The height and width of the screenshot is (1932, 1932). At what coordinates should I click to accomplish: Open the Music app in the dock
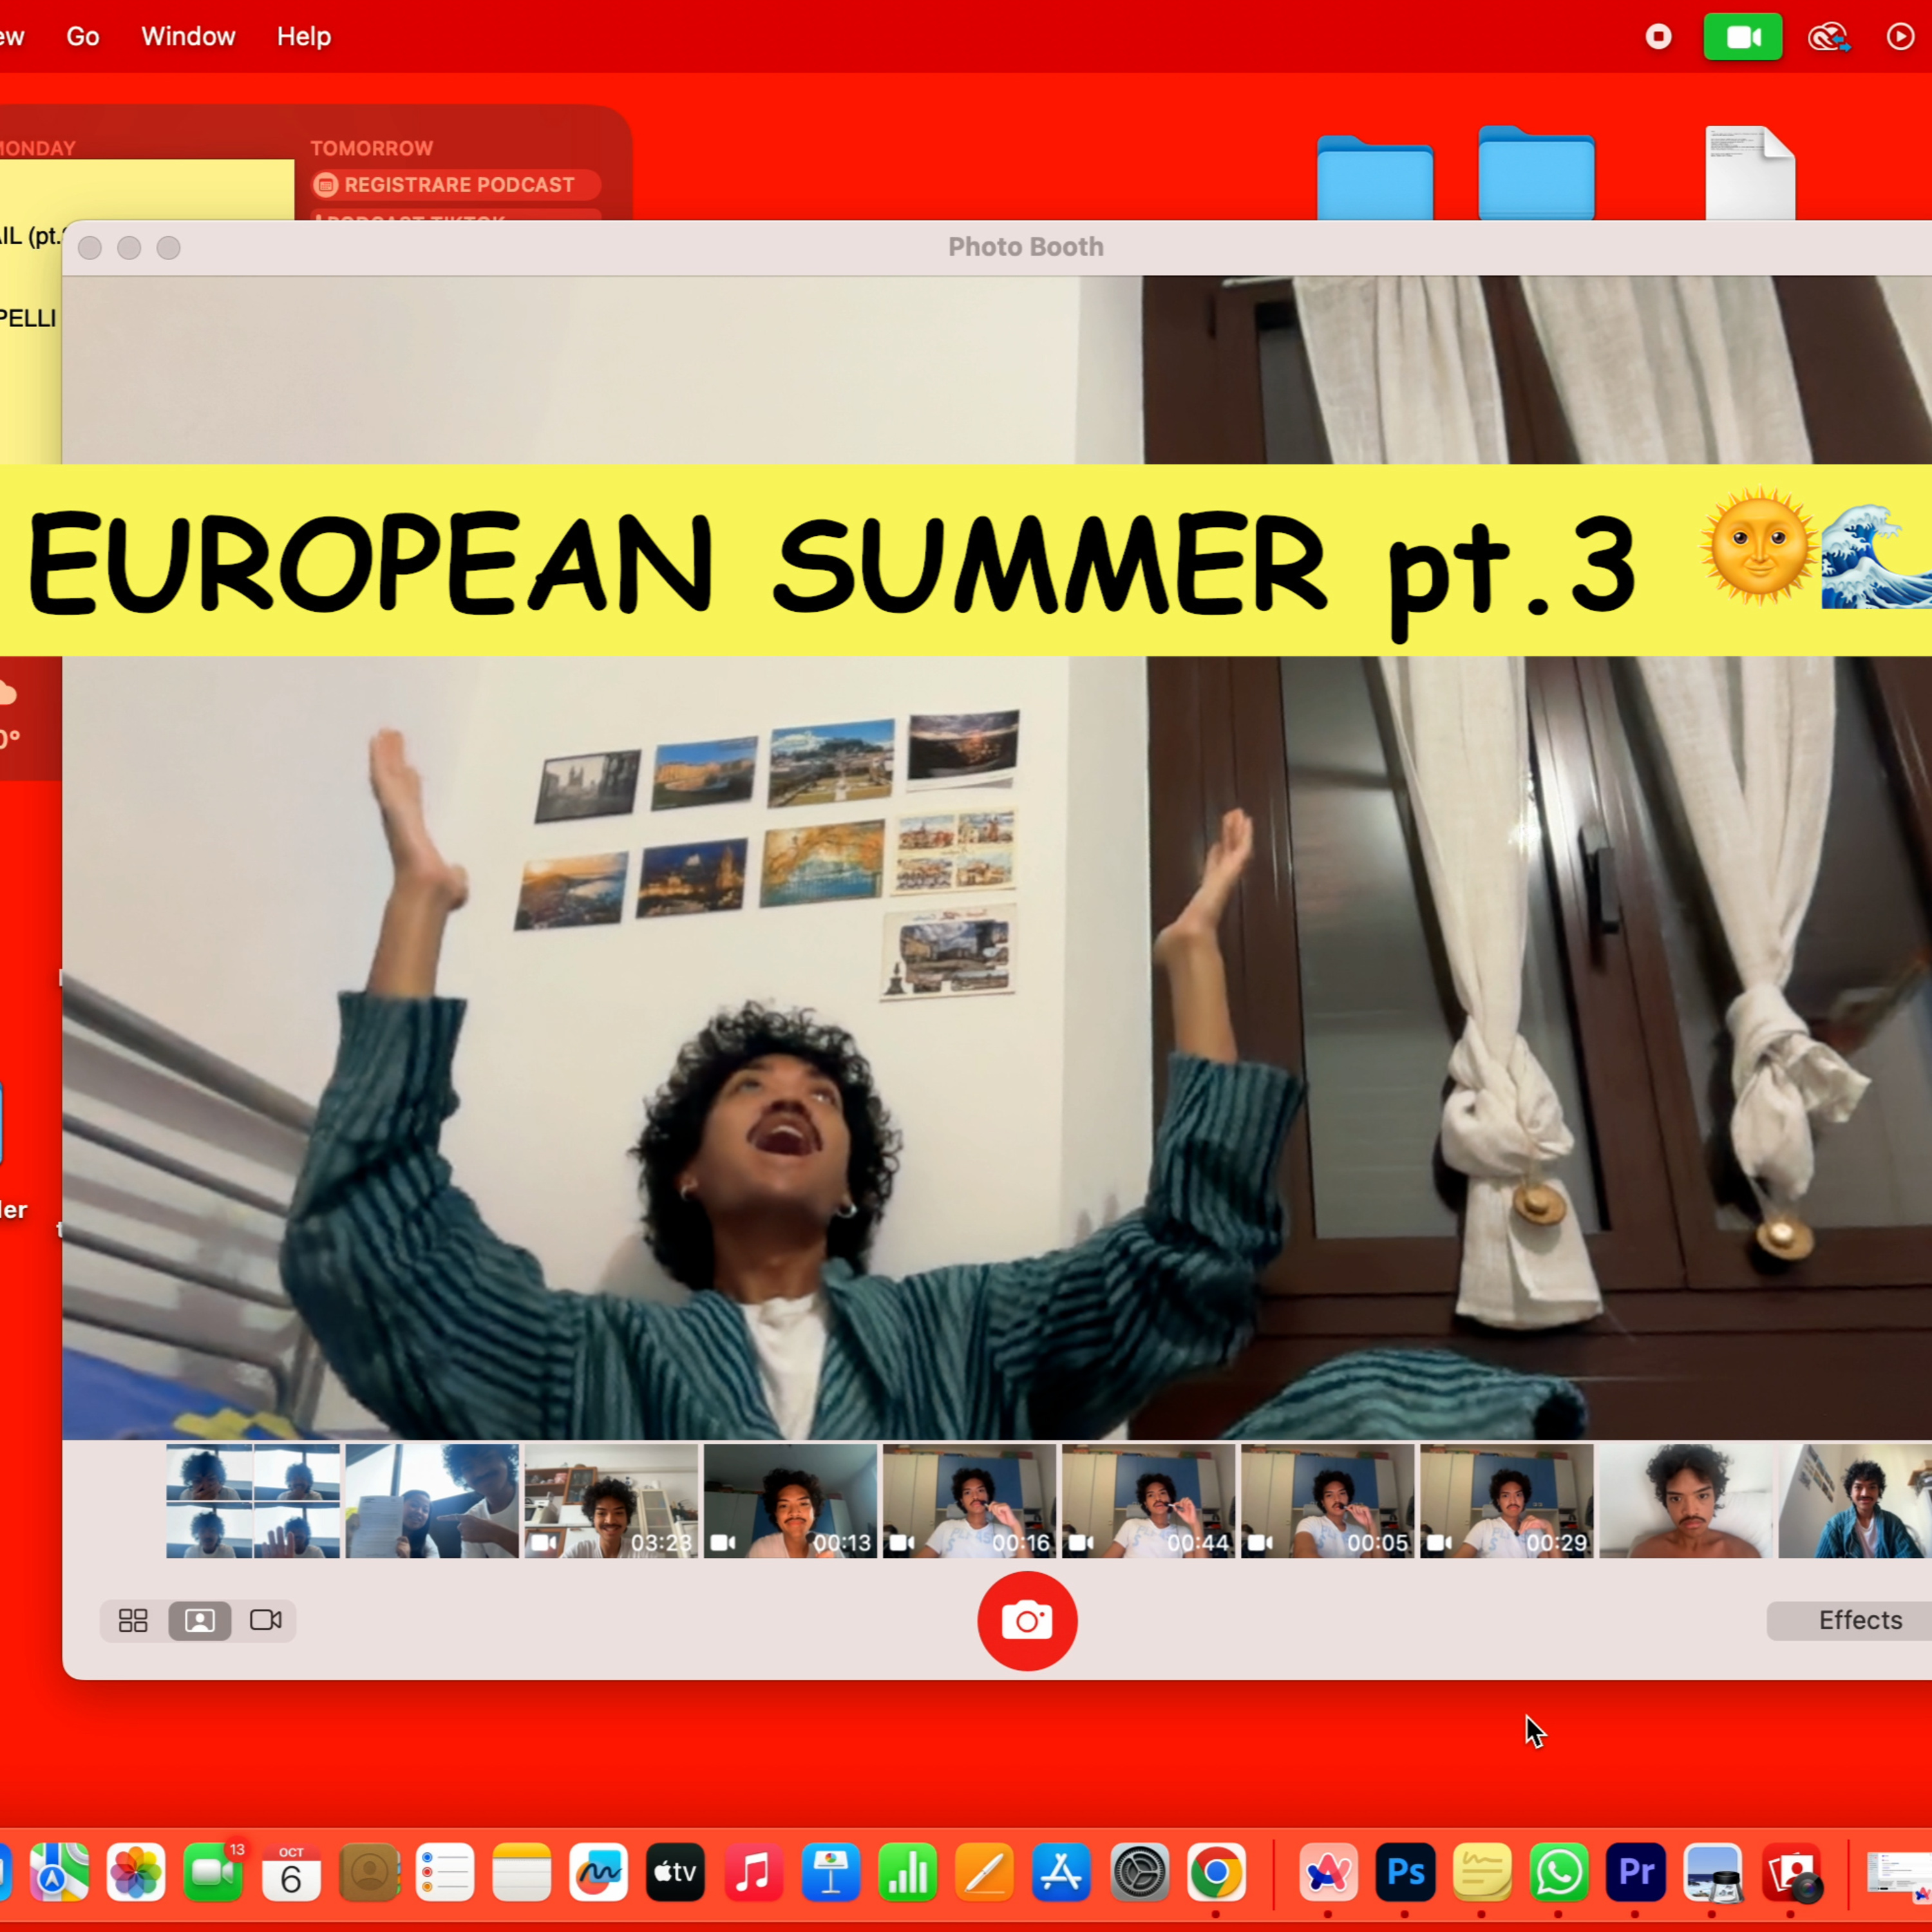(753, 1872)
